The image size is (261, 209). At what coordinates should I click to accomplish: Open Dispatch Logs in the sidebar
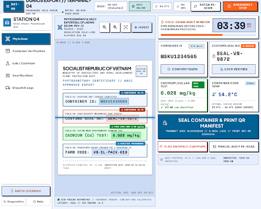(26, 88)
